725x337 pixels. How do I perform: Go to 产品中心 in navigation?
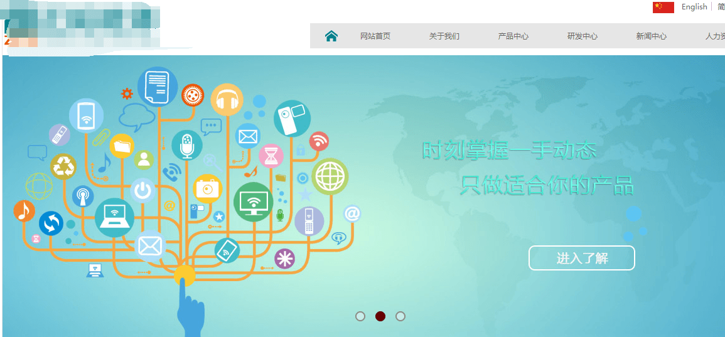pyautogui.click(x=513, y=36)
